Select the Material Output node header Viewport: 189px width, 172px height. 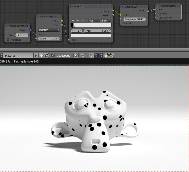(x=168, y=6)
